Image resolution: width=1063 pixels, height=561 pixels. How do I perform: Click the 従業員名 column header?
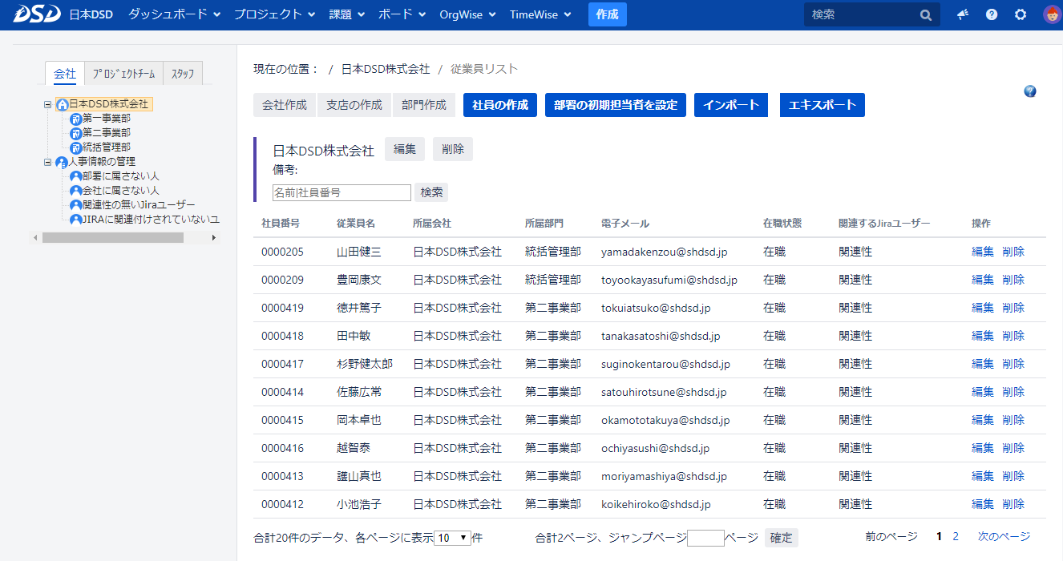click(356, 223)
